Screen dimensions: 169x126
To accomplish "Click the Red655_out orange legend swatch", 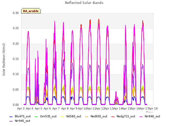I will [x=87, y=117].
